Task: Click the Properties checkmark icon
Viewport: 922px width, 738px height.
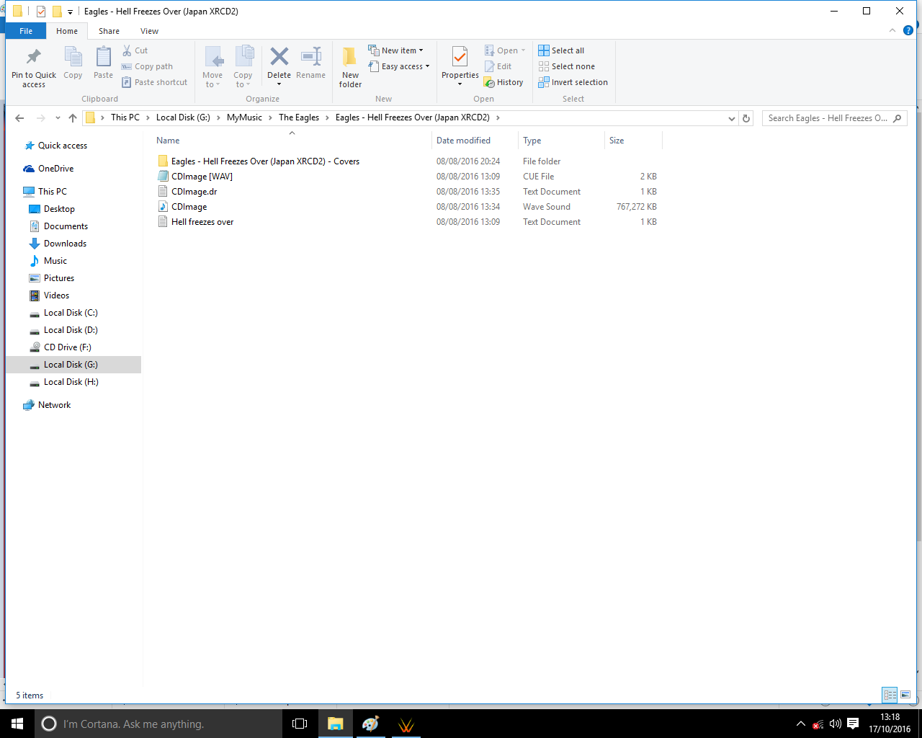Action: point(460,56)
